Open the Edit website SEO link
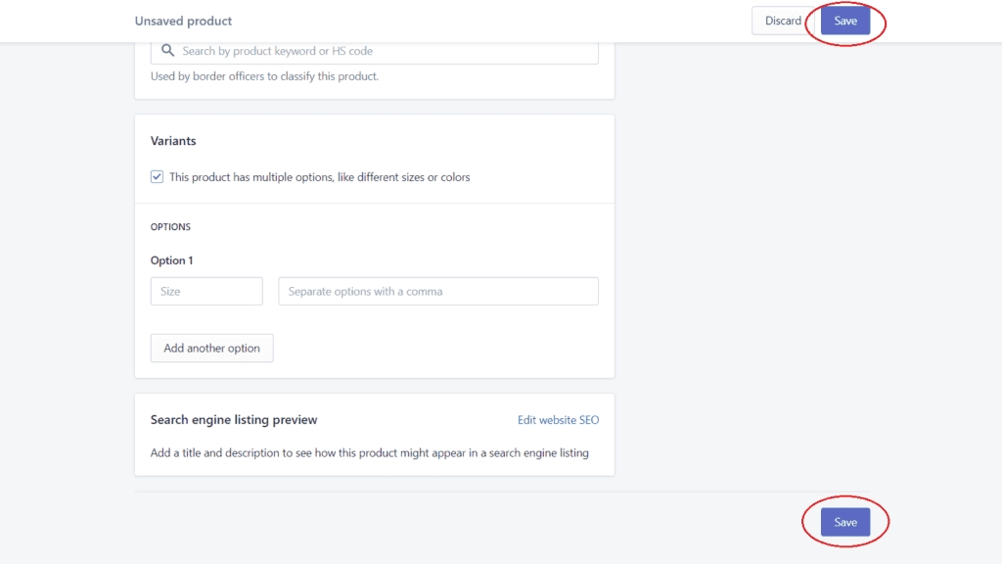Screen dimensions: 1002x564 pos(558,419)
